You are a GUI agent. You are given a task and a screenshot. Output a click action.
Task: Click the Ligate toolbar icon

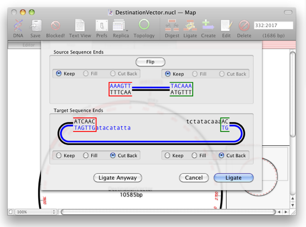coord(190,28)
